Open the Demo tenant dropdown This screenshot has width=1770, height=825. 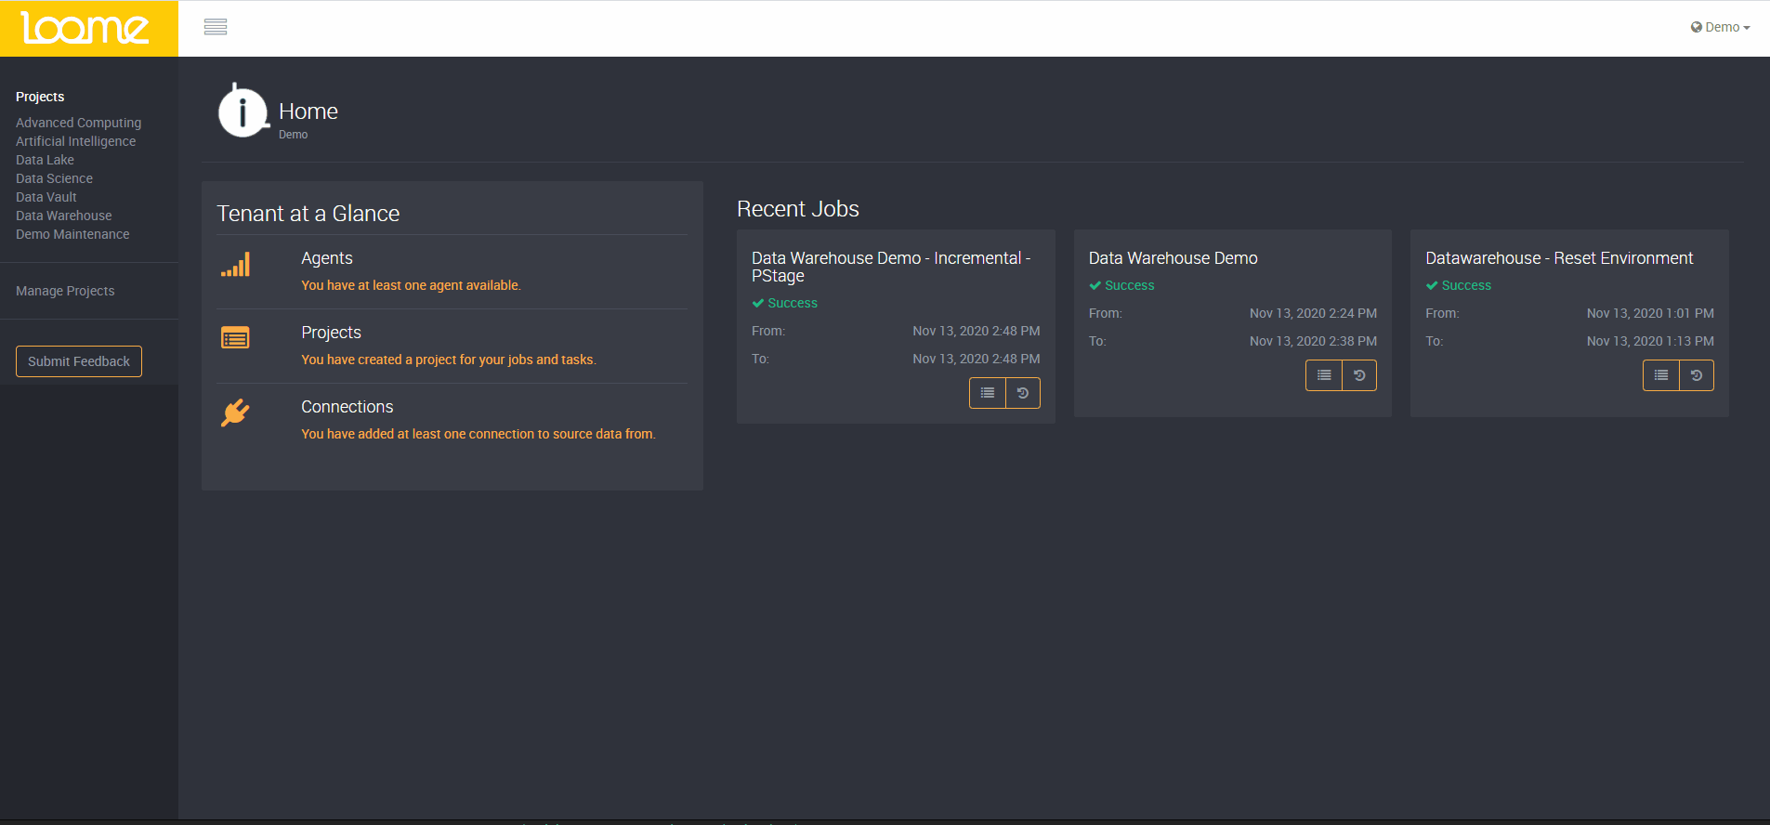[x=1720, y=27]
